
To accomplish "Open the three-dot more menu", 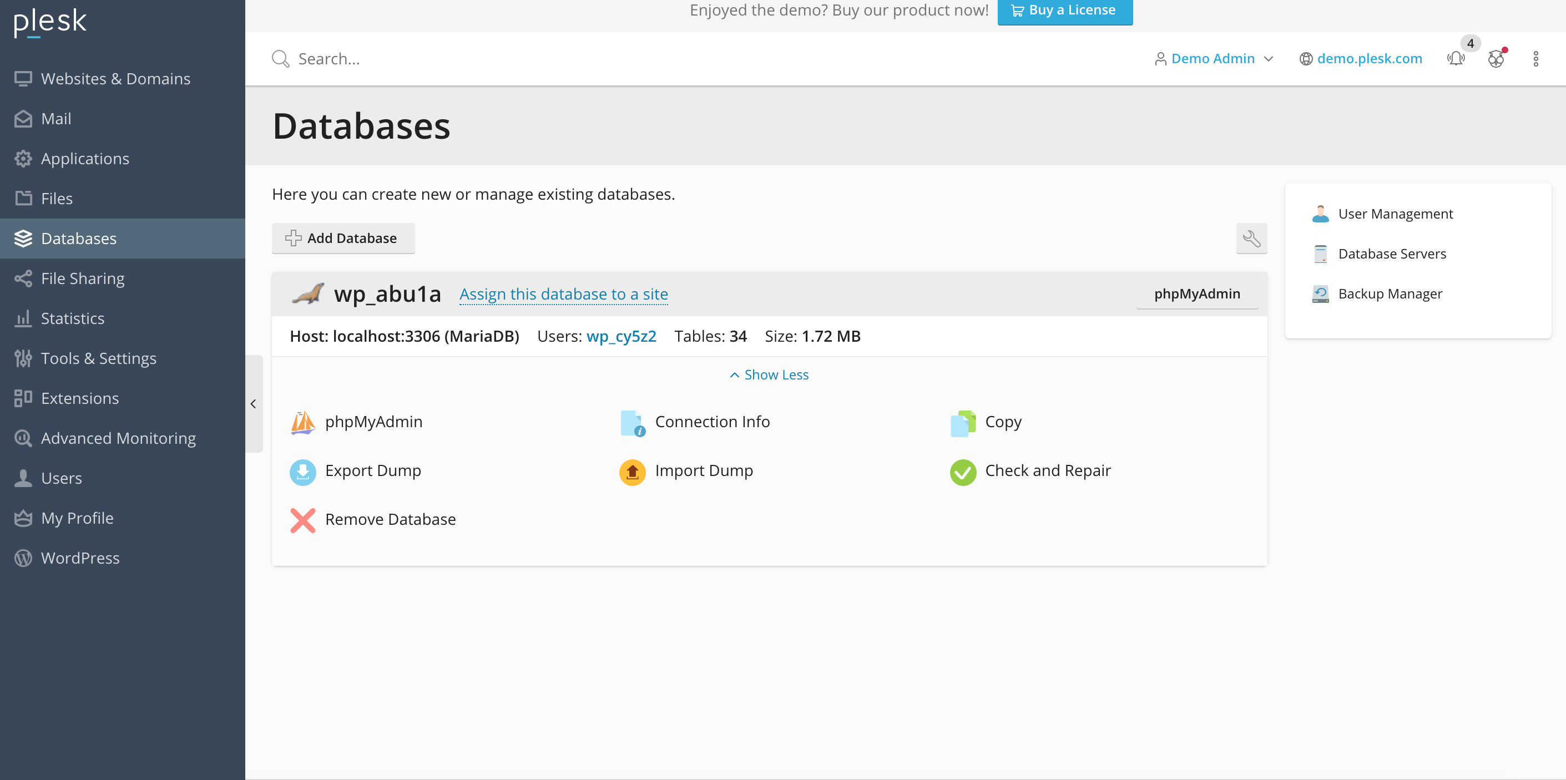I will pyautogui.click(x=1535, y=59).
